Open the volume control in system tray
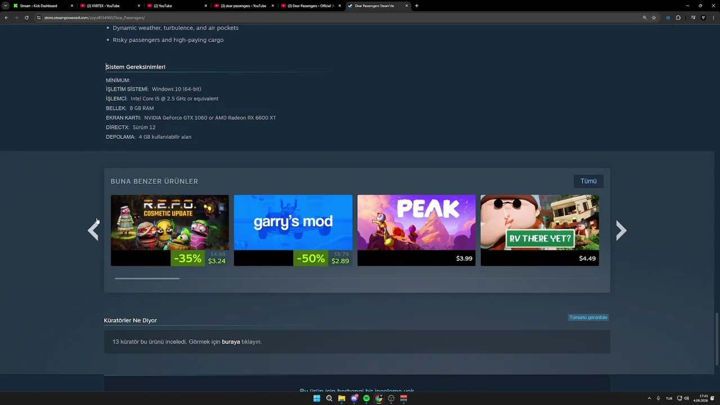Screen dimensions: 720x405 [x=686, y=398]
